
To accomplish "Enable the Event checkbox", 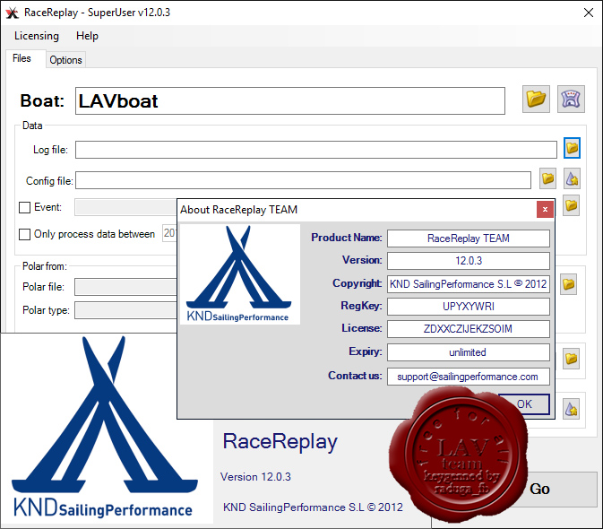I will pyautogui.click(x=24, y=207).
